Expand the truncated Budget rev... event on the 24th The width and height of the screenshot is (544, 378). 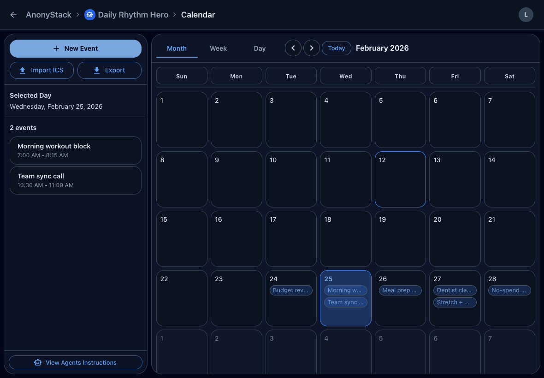click(x=291, y=290)
